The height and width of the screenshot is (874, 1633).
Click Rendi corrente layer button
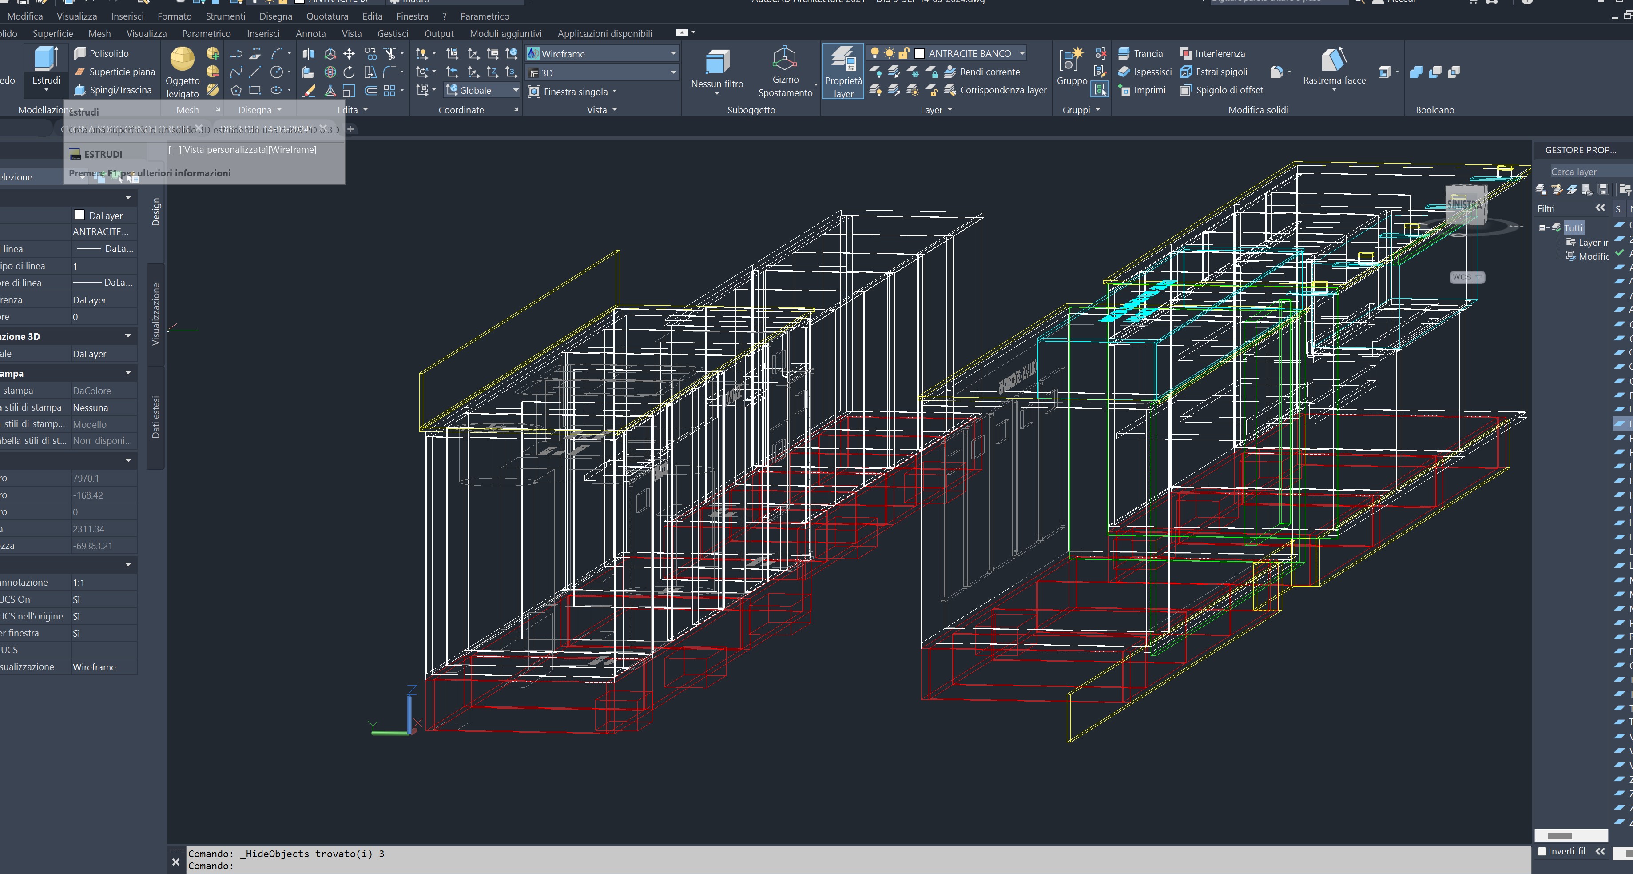pos(981,72)
